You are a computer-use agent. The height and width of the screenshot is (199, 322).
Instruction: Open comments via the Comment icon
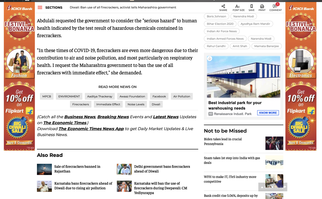click(275, 6)
